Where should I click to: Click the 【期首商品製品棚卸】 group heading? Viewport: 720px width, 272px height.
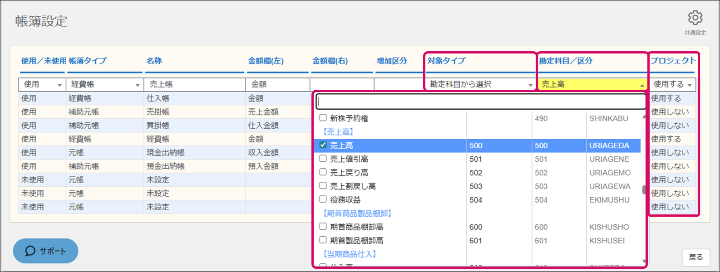click(x=357, y=213)
